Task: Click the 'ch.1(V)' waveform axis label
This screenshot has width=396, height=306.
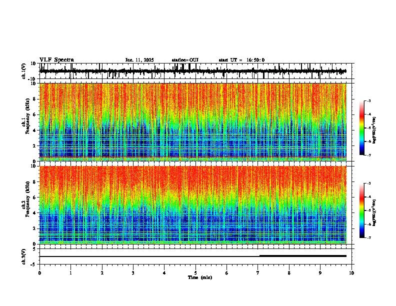Action: (24, 71)
